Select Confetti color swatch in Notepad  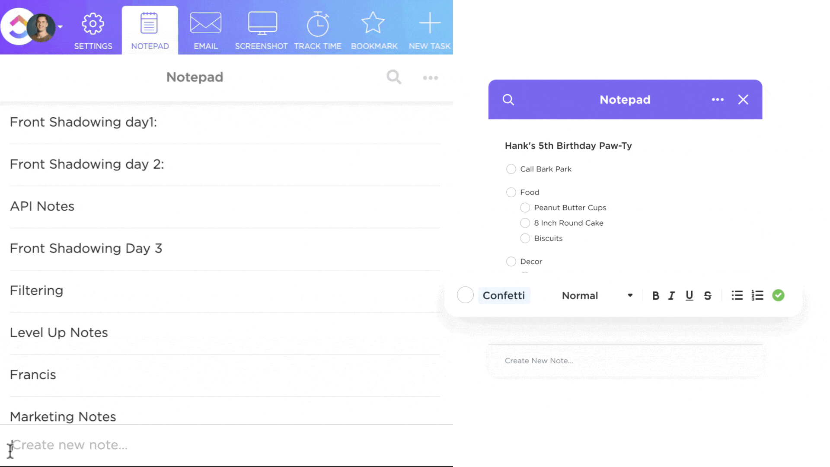click(465, 295)
